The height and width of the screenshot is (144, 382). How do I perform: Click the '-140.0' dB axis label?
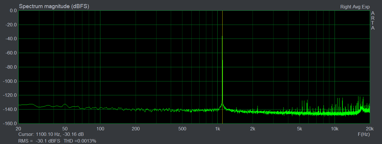coord(10,109)
